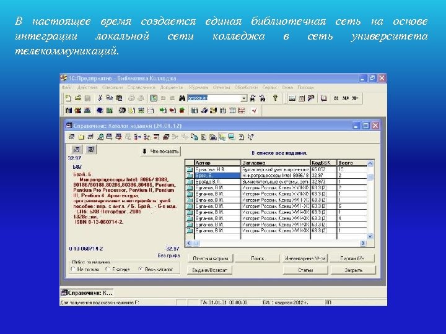Click the table's vertical scrollbar down arrow

click(370, 236)
